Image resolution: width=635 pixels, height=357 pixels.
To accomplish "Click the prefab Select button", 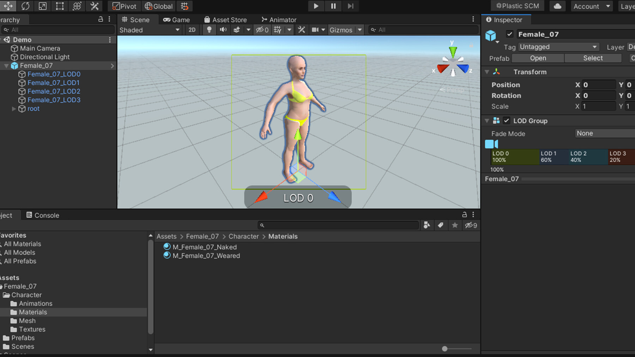I will [x=593, y=58].
